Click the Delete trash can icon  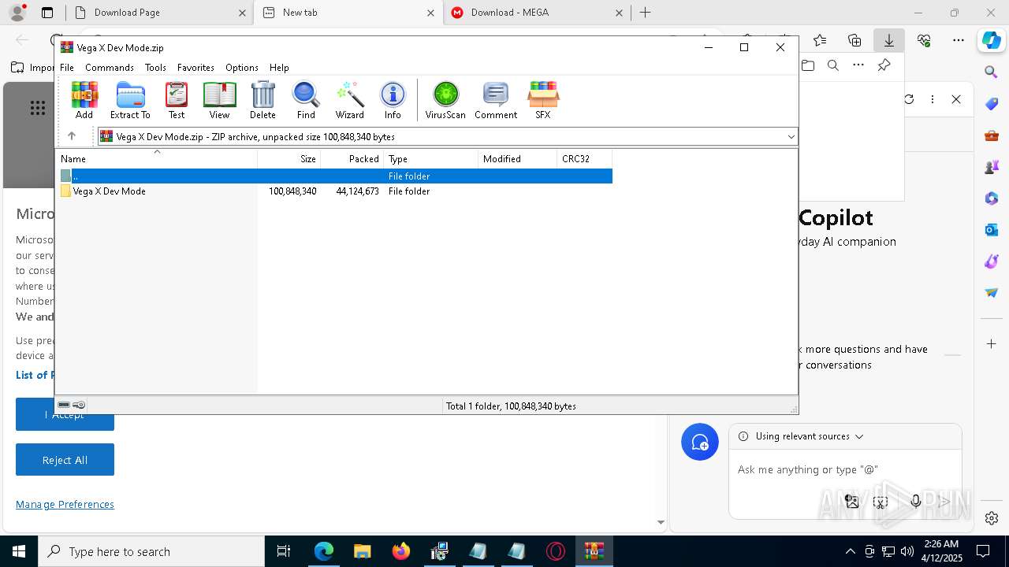pos(262,100)
